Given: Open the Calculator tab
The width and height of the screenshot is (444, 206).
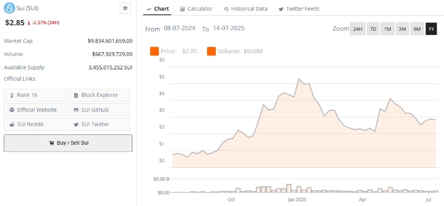Looking at the screenshot, I should [x=196, y=9].
